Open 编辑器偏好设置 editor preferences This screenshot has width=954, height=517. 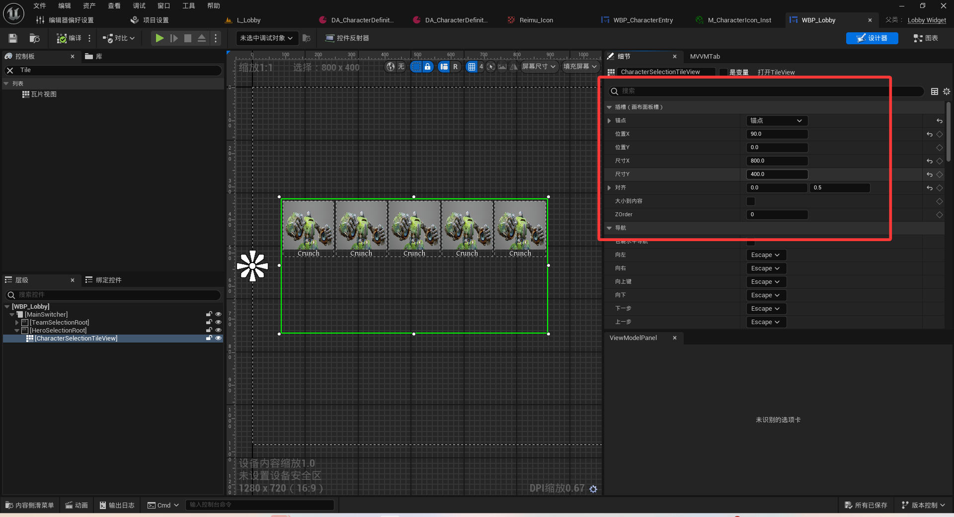click(65, 20)
